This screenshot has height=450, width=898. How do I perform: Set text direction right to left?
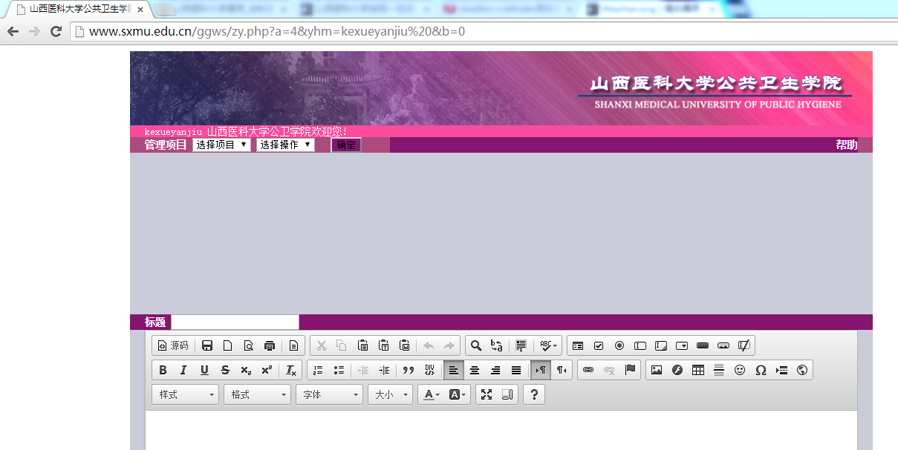(561, 370)
